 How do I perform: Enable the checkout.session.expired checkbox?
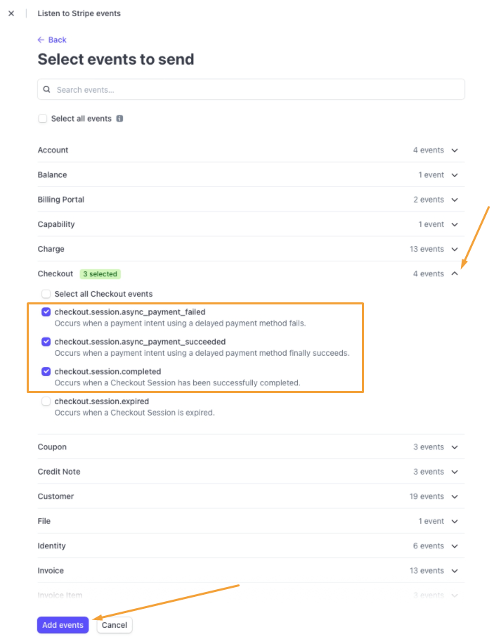46,401
